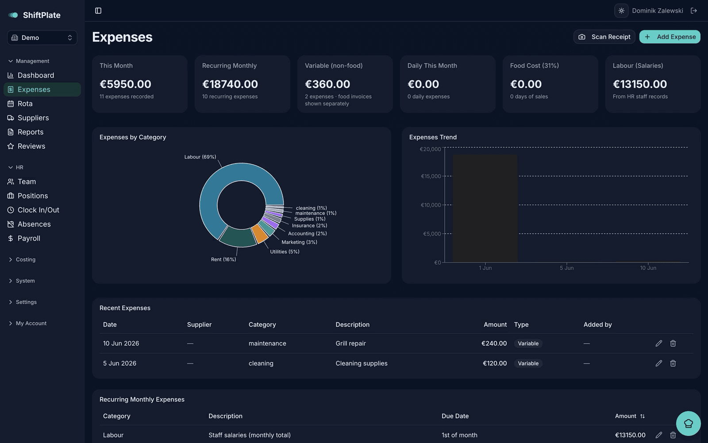Click the Absences calendar-off icon
The width and height of the screenshot is (708, 443).
pyautogui.click(x=11, y=224)
